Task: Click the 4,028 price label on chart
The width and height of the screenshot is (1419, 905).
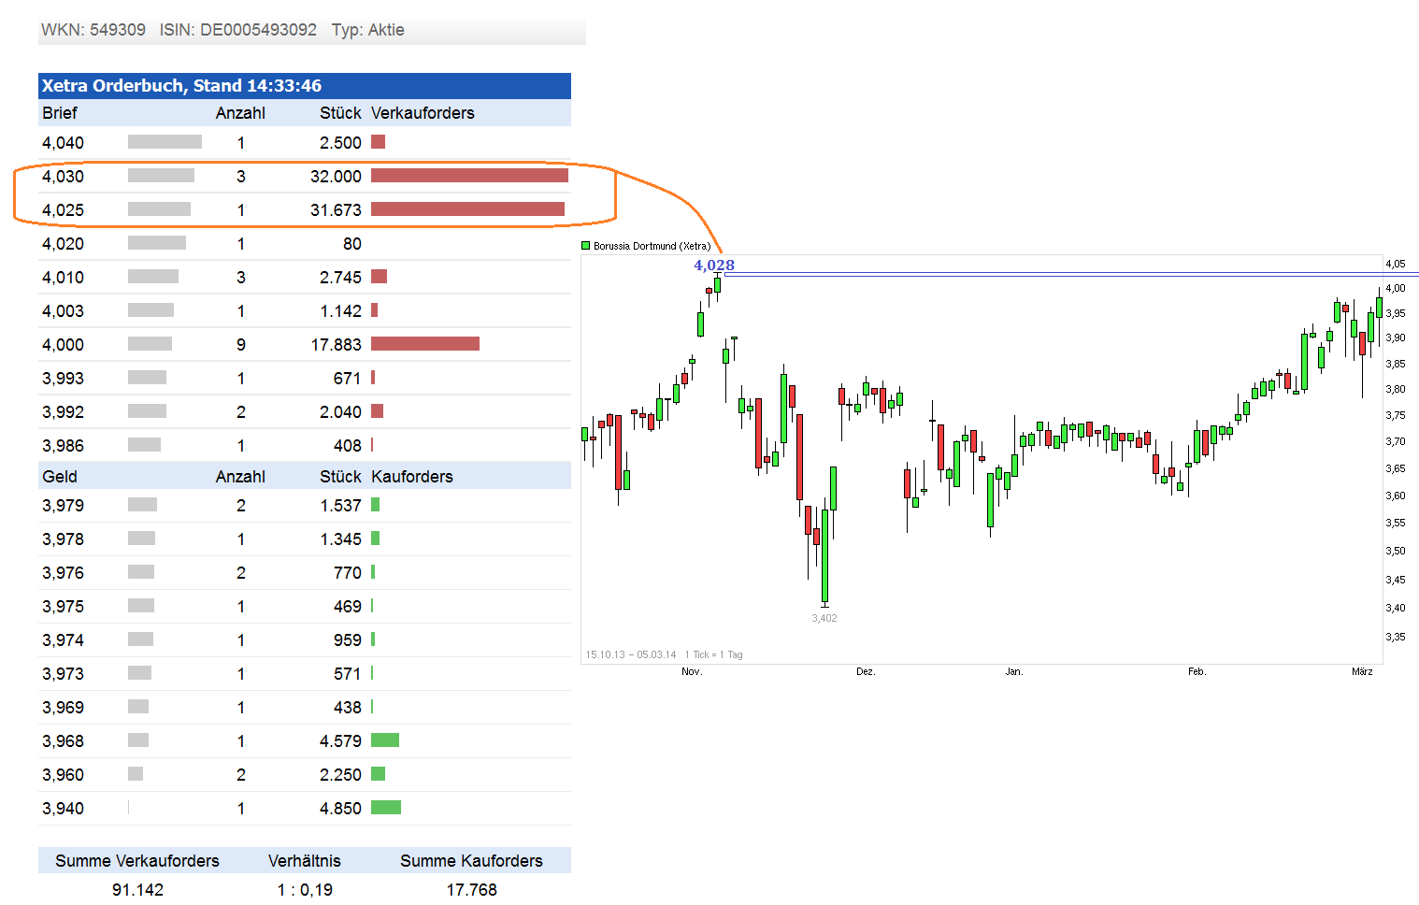Action: click(713, 266)
